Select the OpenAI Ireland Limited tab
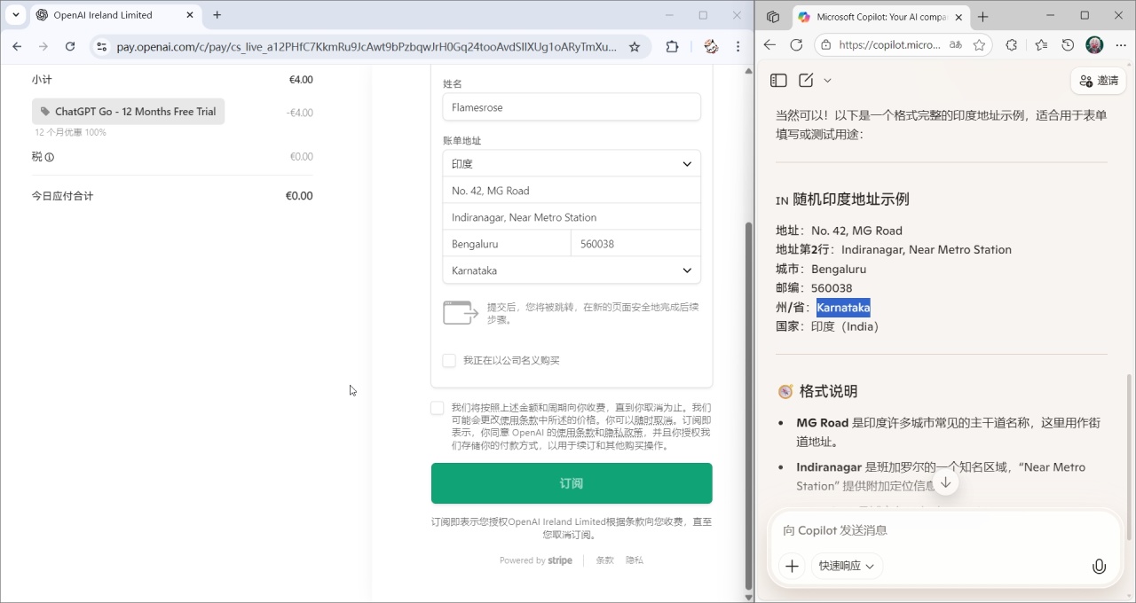This screenshot has width=1136, height=603. 115,15
